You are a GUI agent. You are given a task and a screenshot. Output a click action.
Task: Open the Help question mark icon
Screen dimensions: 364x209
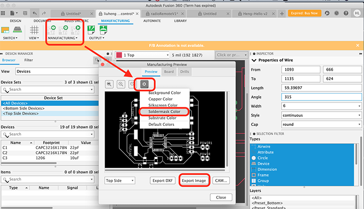pyautogui.click(x=346, y=13)
